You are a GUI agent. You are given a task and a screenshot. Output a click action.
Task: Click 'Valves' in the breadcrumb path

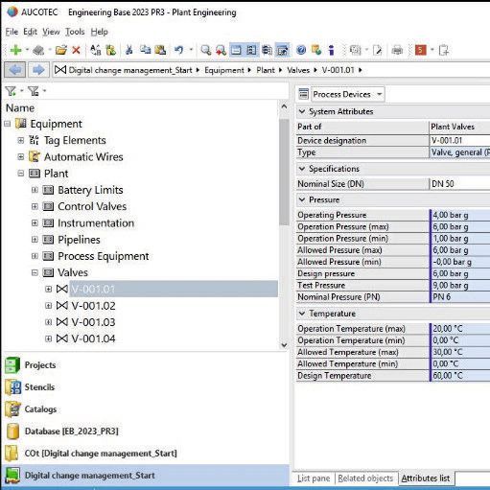[298, 70]
